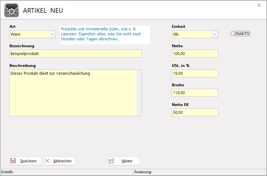Click the Erstellt status bar section
This screenshot has height=176, width=267.
pos(67,172)
